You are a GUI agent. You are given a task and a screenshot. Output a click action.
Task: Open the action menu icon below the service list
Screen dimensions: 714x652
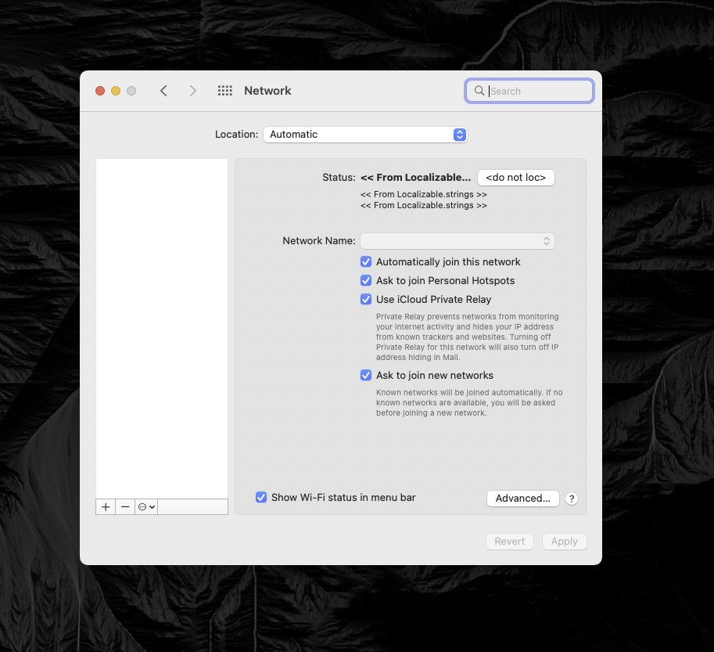(145, 506)
